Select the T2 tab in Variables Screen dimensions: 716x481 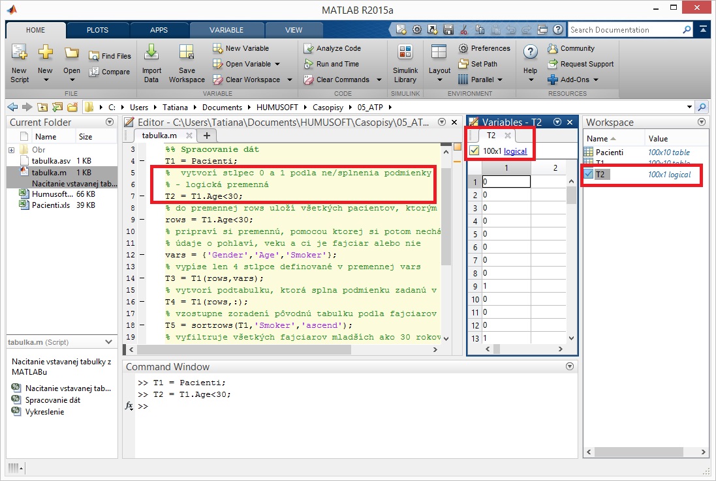[491, 136]
